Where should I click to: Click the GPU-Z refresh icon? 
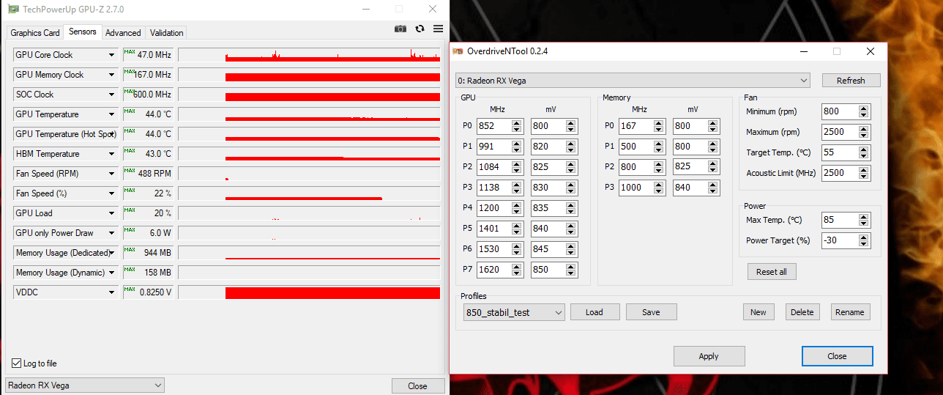pyautogui.click(x=420, y=29)
